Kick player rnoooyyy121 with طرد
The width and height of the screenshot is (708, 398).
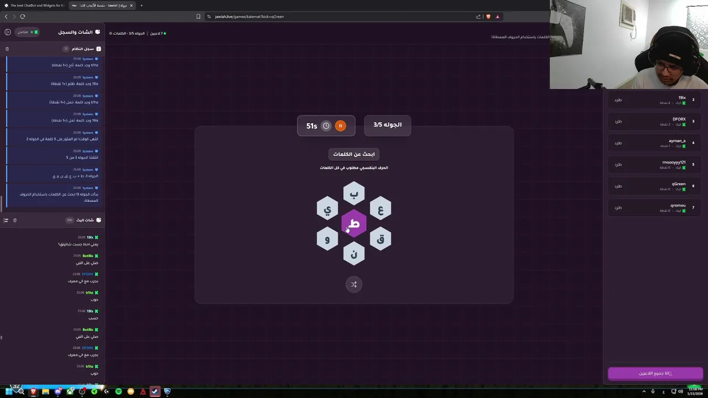[x=618, y=165]
